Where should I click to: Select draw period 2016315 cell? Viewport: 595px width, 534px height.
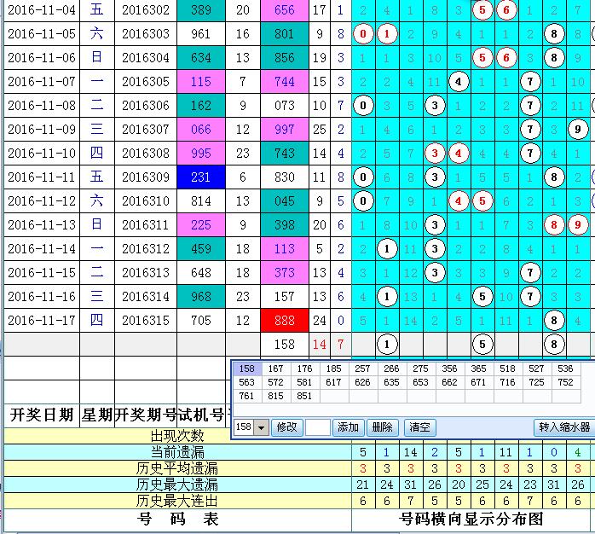[145, 321]
